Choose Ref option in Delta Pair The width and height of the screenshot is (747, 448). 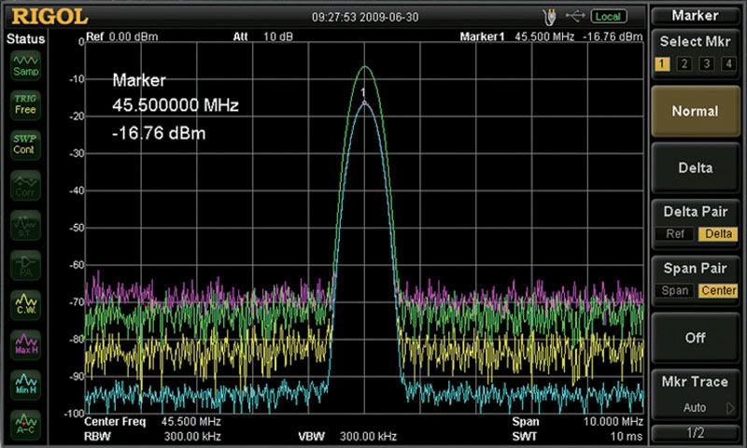[x=674, y=233]
